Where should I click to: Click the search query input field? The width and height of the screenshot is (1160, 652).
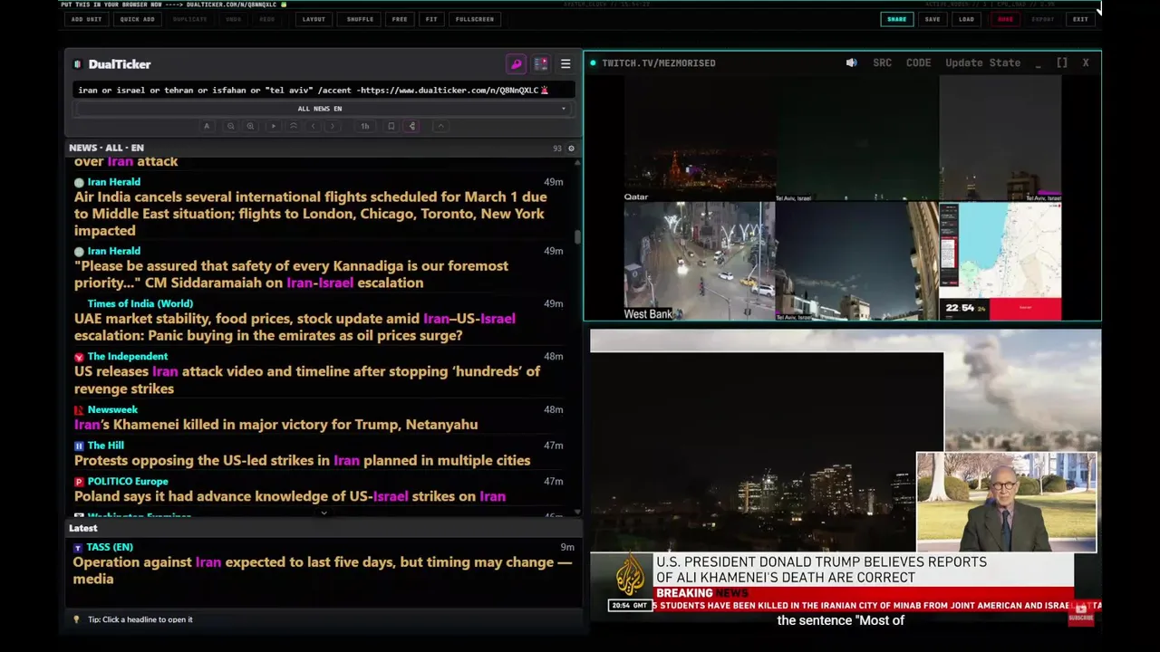point(324,90)
